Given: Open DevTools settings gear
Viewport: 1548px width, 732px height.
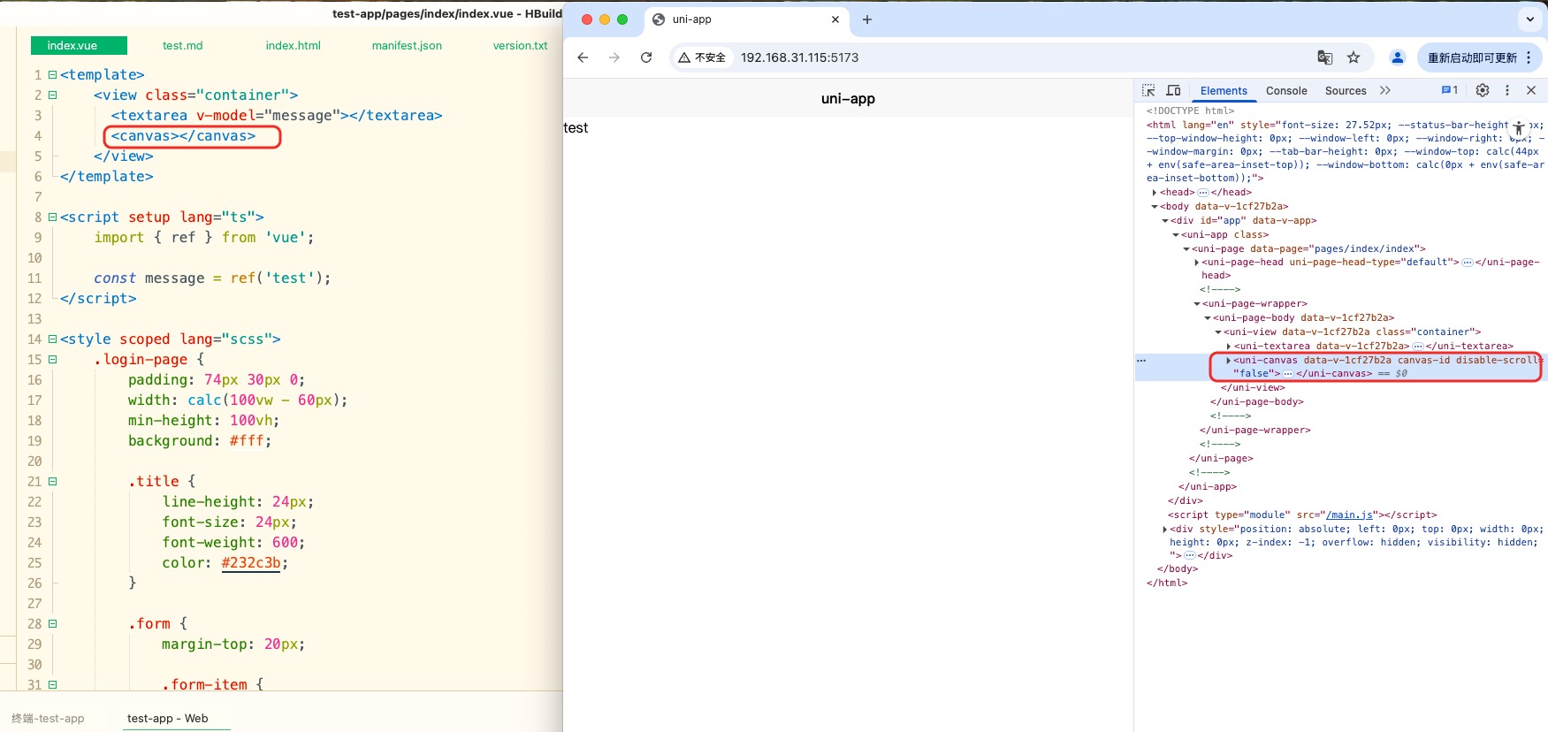Looking at the screenshot, I should pos(1483,90).
